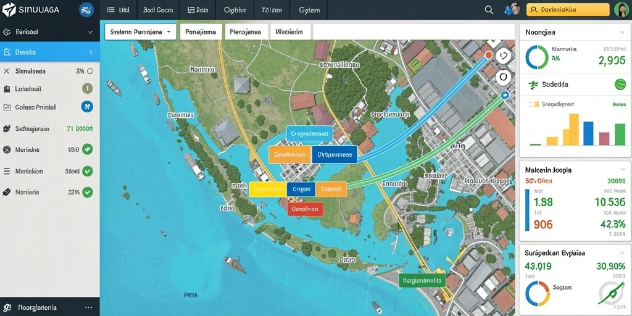This screenshot has height=316, width=632.
Task: Toggle the green checkmark on Manickom row
Action: (88, 172)
